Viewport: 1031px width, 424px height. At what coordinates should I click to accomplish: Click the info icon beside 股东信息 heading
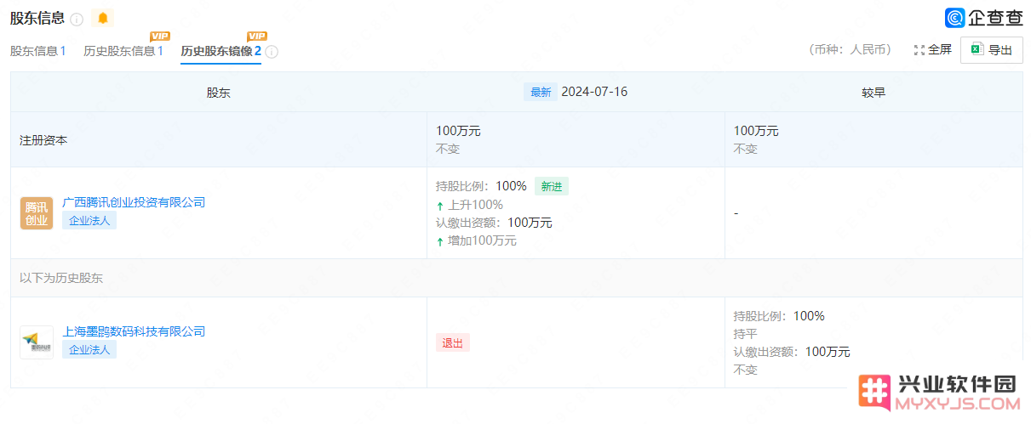[77, 19]
